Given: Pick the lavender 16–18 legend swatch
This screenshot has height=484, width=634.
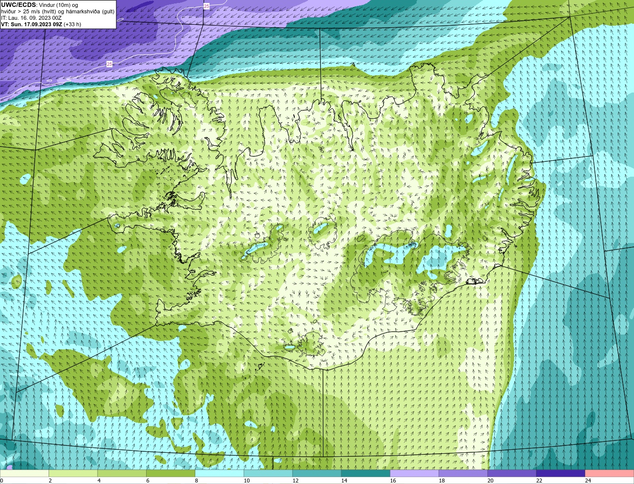Looking at the screenshot, I should pyautogui.click(x=415, y=473).
